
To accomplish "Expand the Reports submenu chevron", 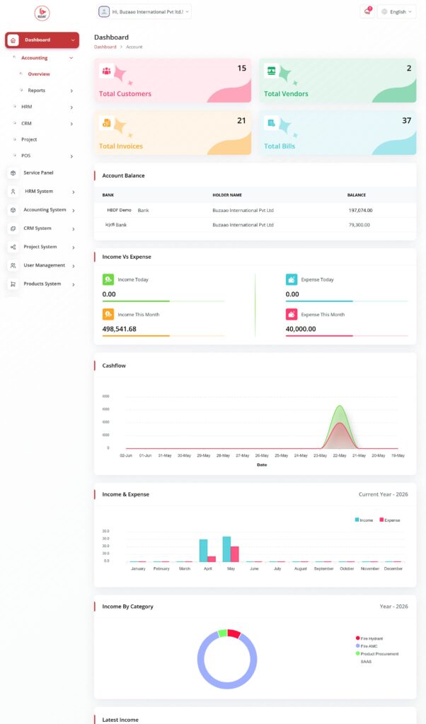I will [x=71, y=91].
